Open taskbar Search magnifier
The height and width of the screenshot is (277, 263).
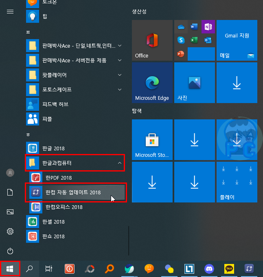click(29, 269)
